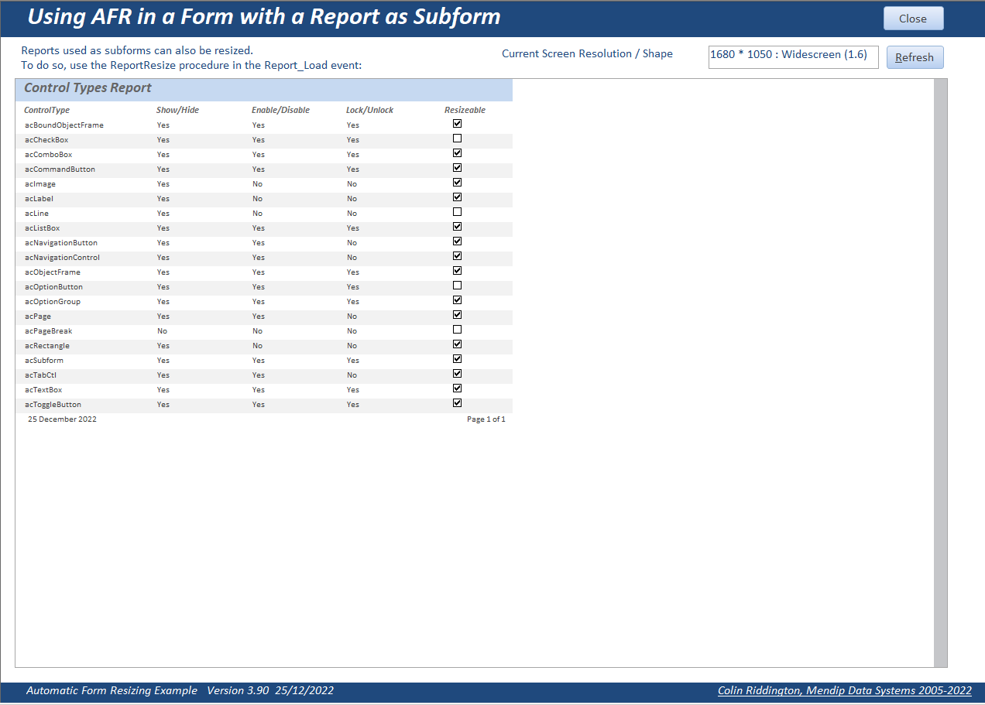This screenshot has width=985, height=705.
Task: Click the Show/Hide 'No' value for acPageBreak
Action: click(162, 330)
